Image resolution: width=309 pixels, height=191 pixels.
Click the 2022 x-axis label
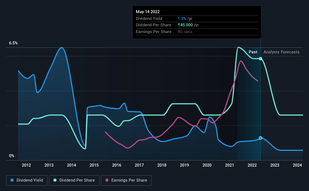click(x=252, y=165)
